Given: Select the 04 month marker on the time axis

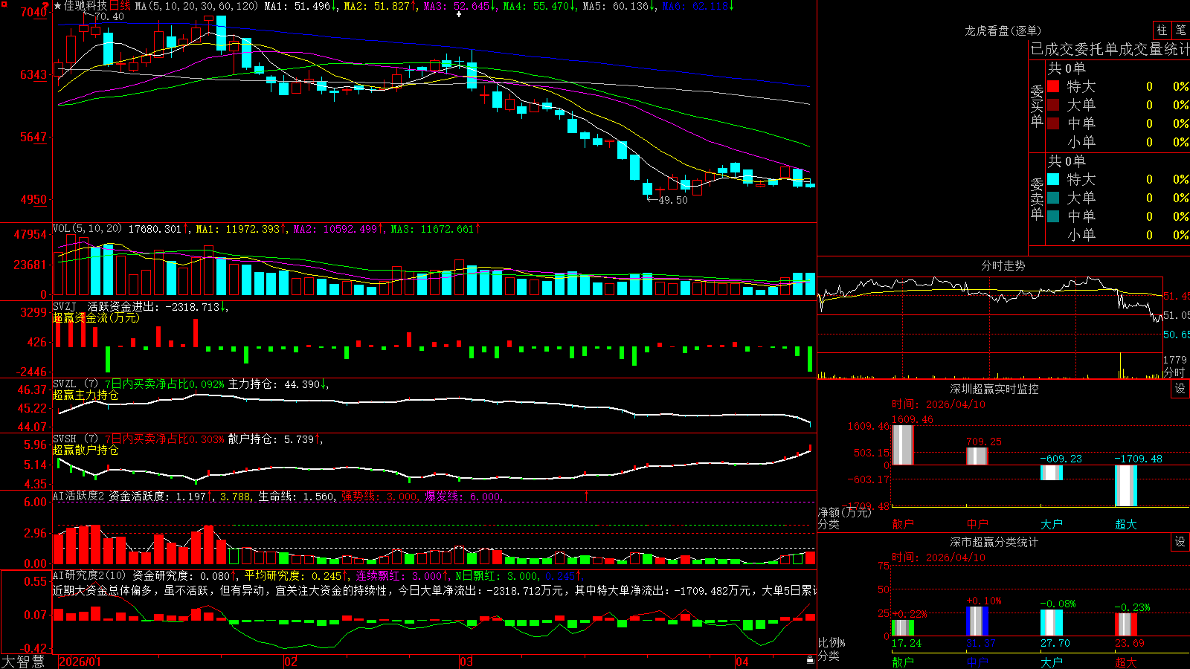Looking at the screenshot, I should coord(742,662).
